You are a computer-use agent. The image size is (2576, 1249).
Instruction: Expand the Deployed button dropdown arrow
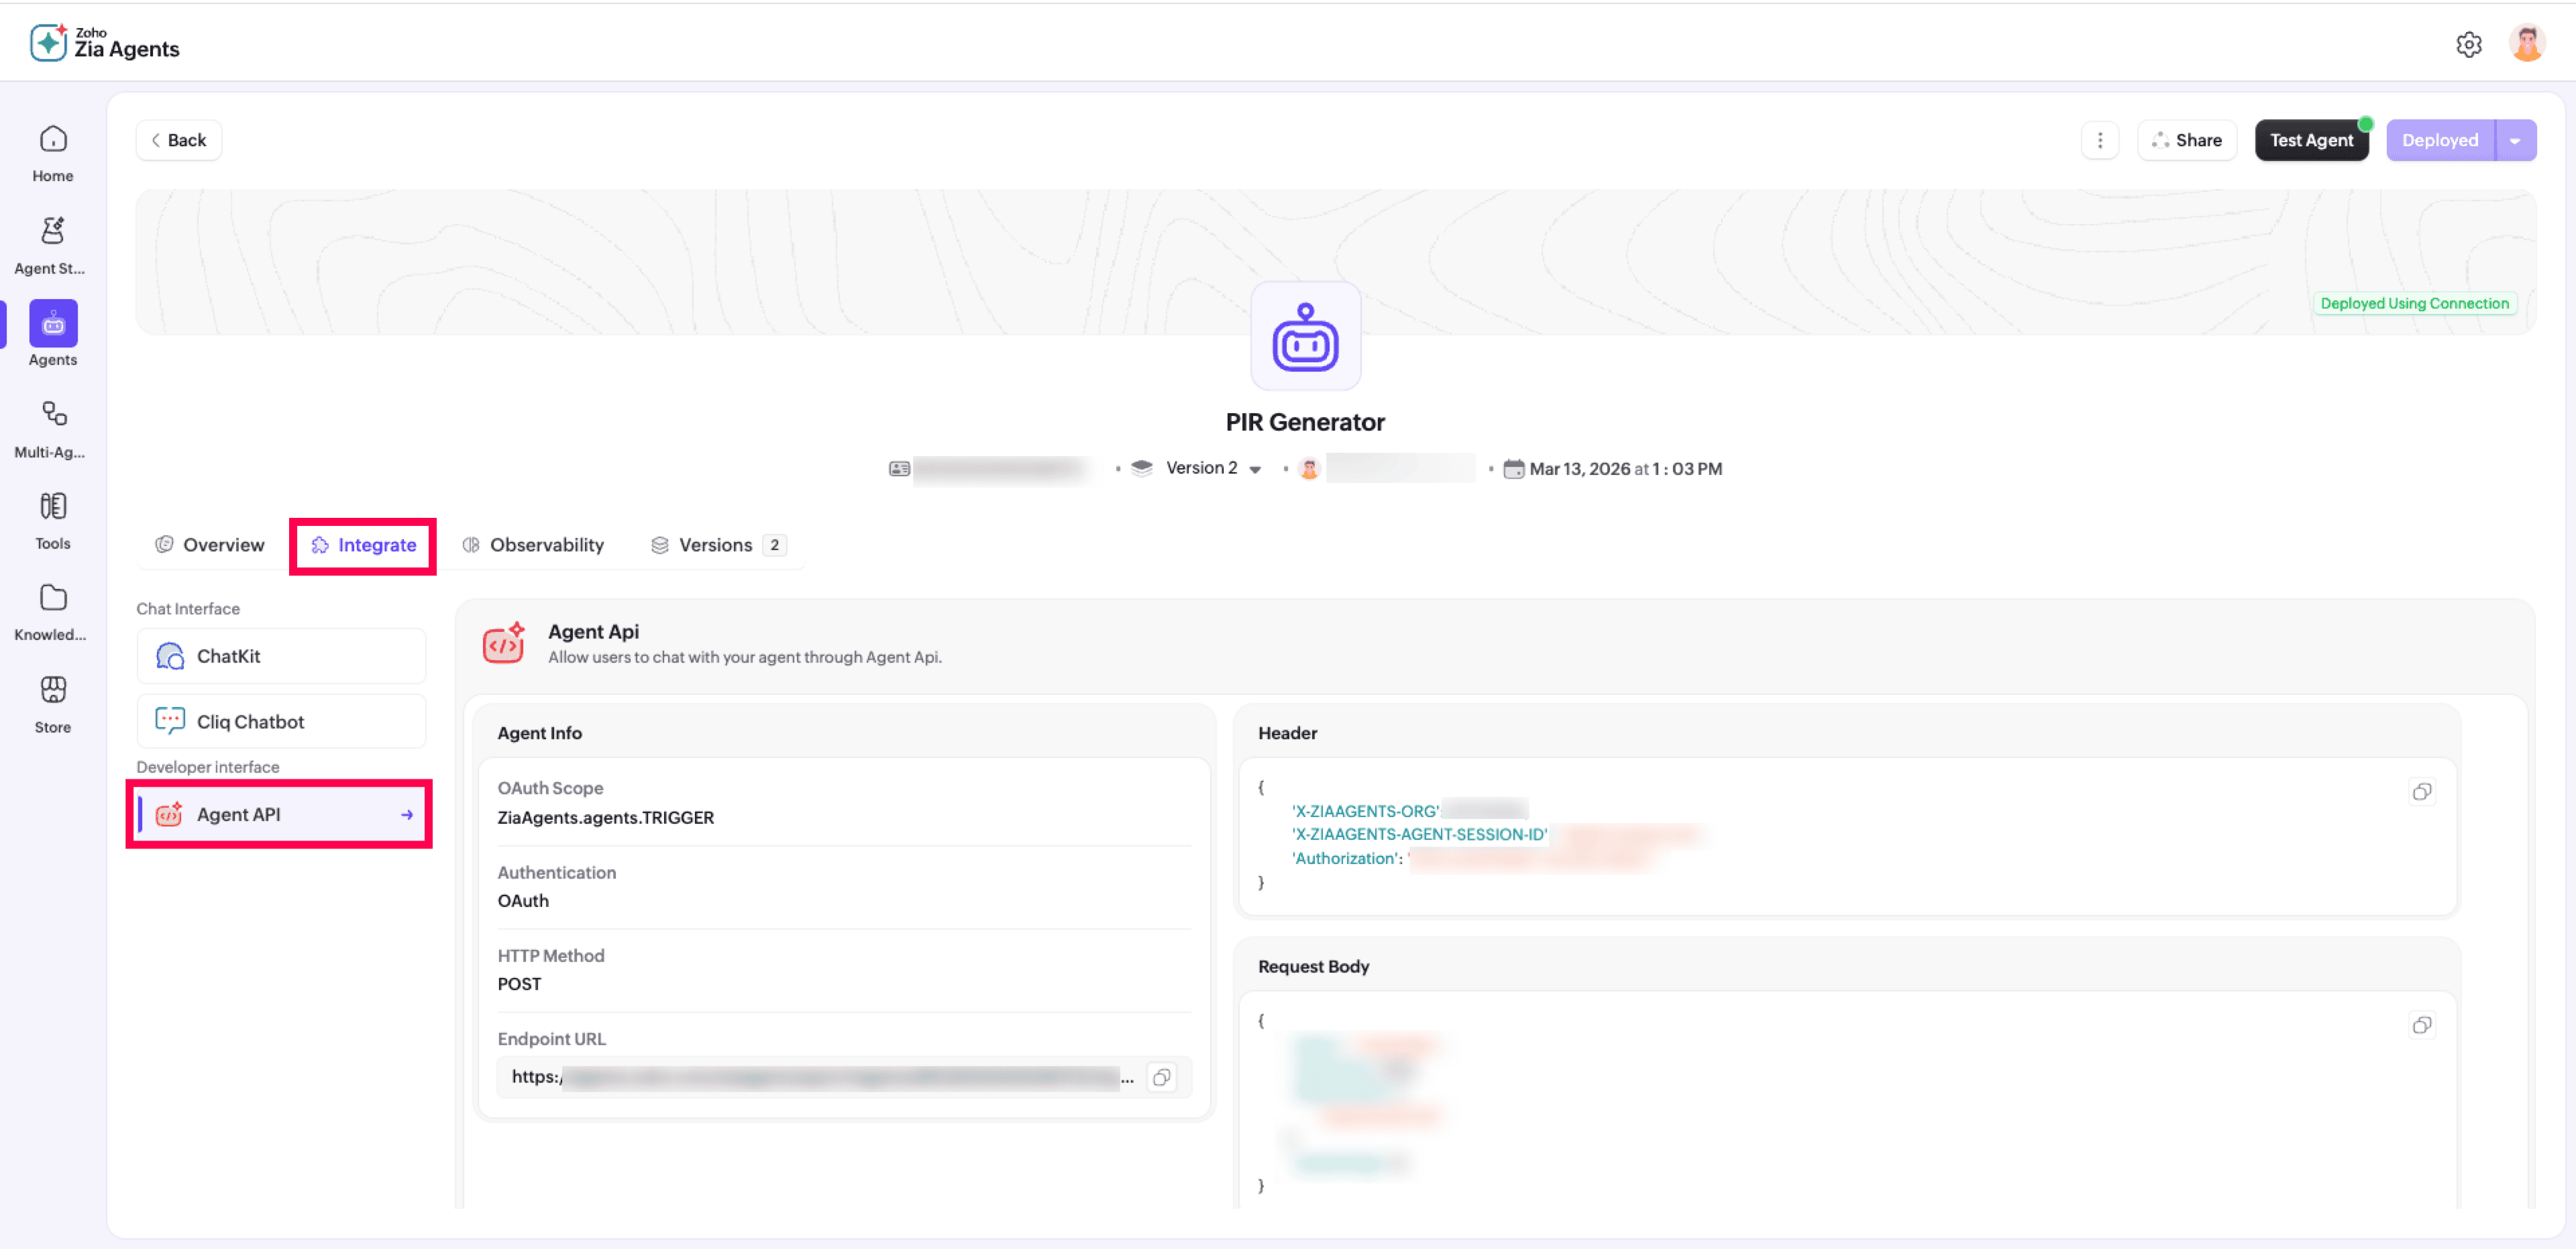coord(2514,140)
